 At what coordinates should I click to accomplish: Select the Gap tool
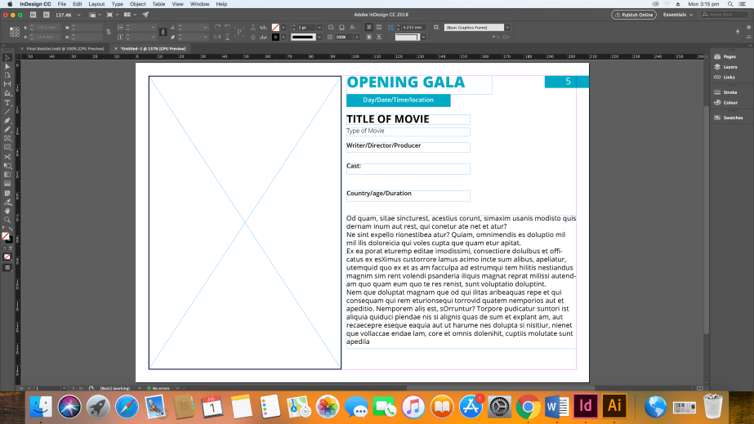(x=7, y=84)
